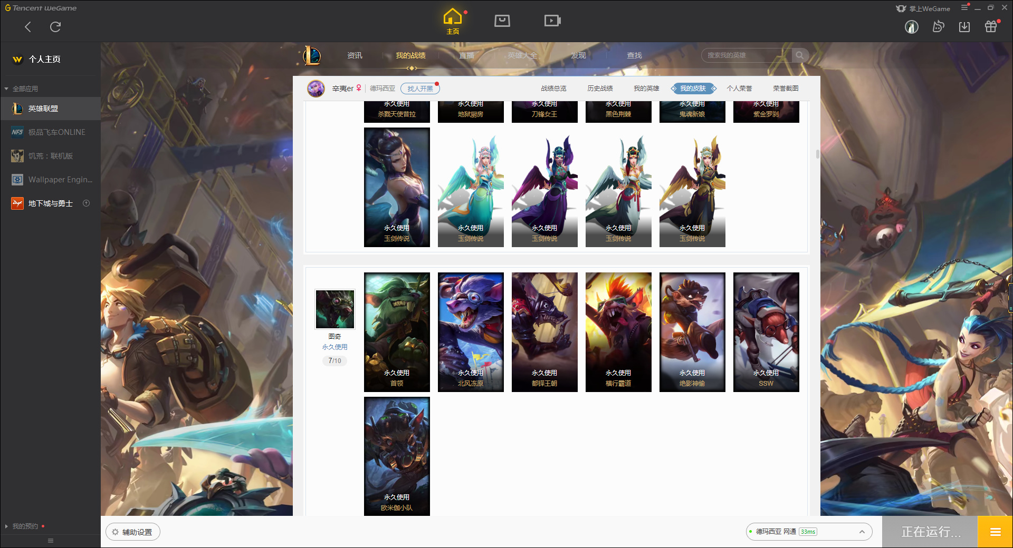Open the friends chat icon

coord(938,27)
